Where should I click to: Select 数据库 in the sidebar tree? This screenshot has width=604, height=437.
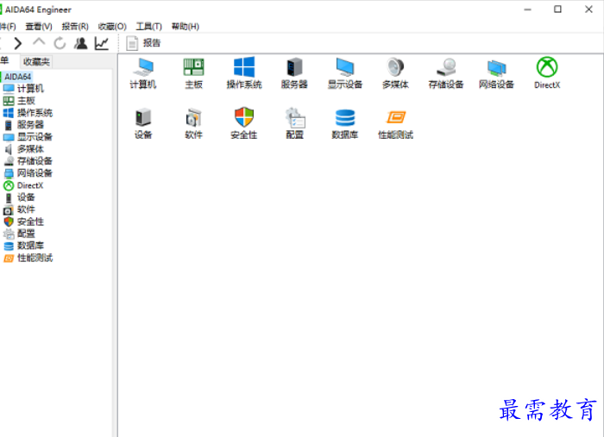(x=23, y=246)
